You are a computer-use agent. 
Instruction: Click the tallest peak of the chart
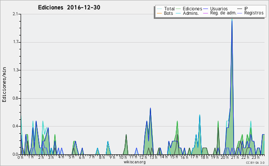(x=232, y=21)
